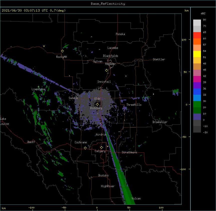
Task: Click the yellow diamond marker below RedDeer
Action: tap(107, 70)
